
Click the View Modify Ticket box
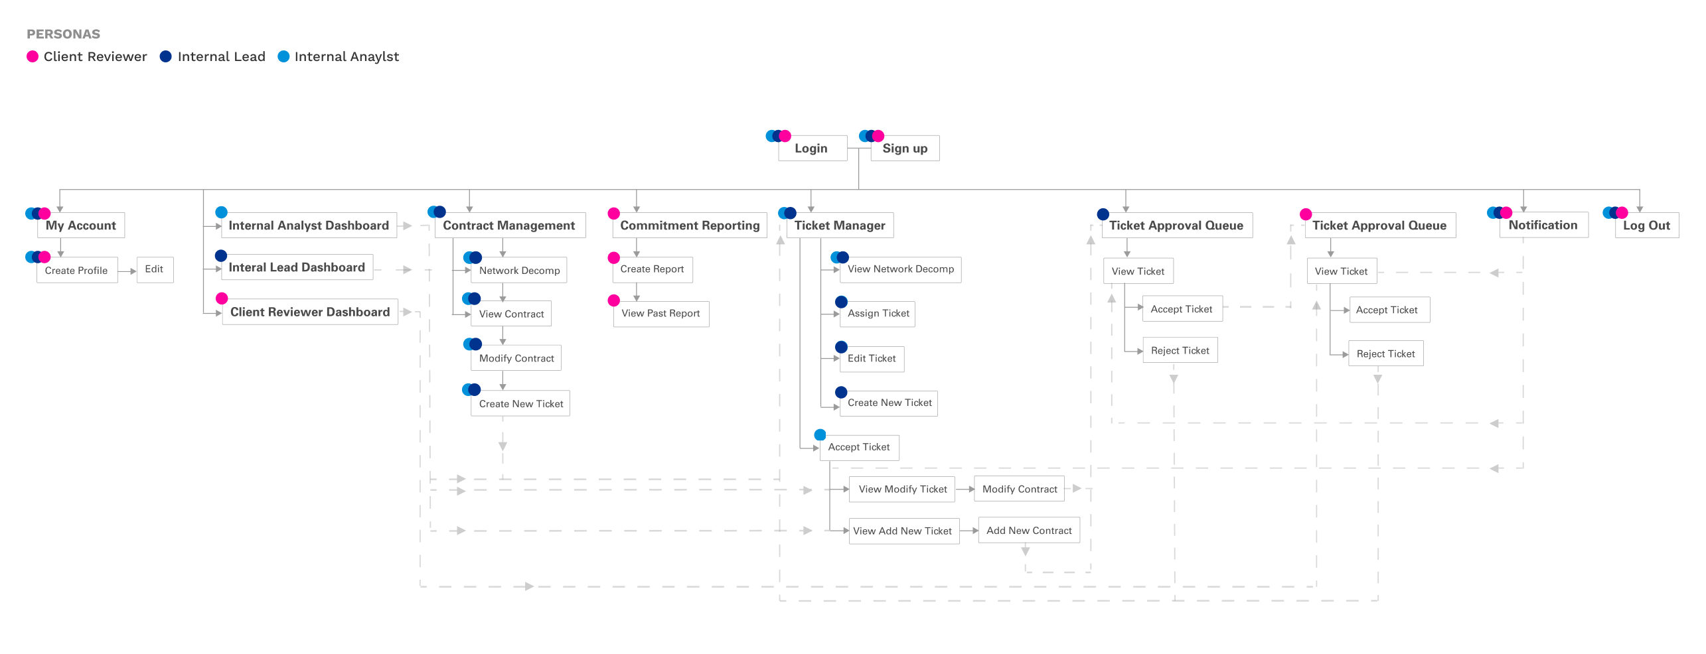(902, 489)
